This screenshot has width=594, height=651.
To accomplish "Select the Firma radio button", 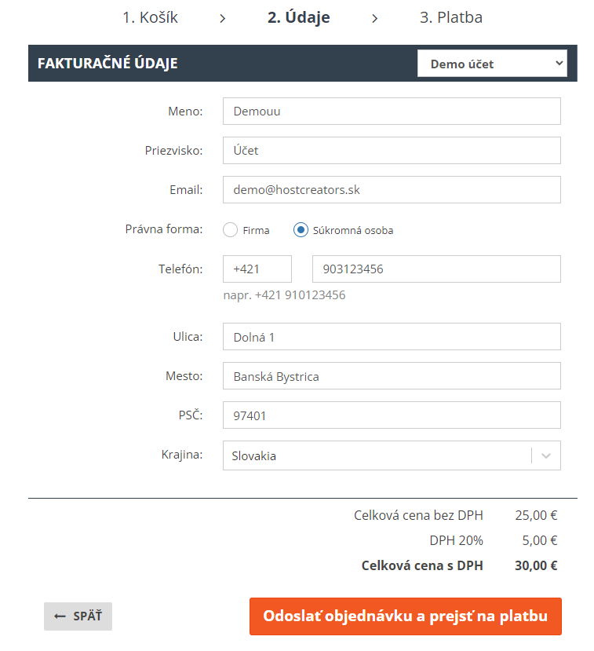I will tap(230, 229).
